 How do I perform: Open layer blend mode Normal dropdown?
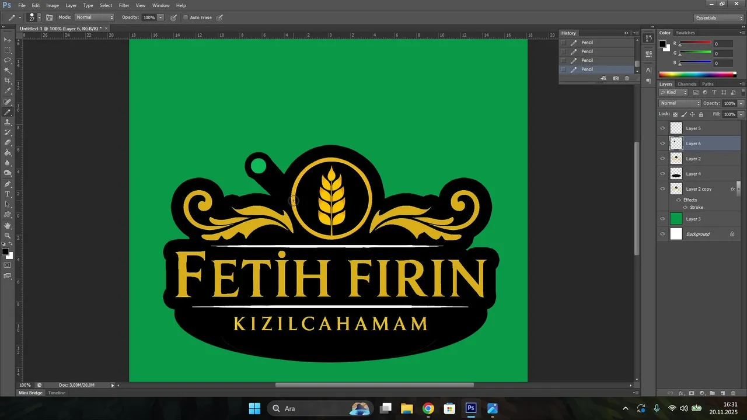tap(680, 103)
